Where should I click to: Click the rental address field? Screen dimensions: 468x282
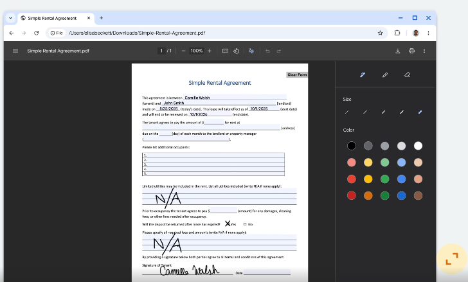(x=211, y=128)
